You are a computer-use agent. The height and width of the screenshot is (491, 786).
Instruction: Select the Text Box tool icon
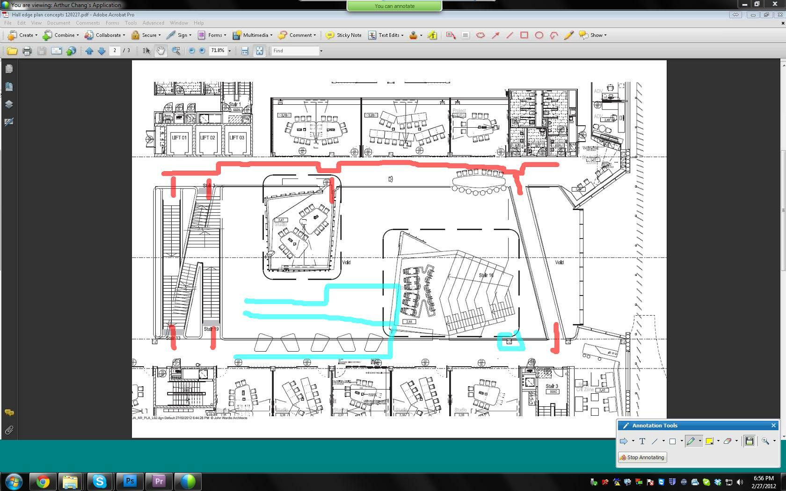[x=465, y=35]
